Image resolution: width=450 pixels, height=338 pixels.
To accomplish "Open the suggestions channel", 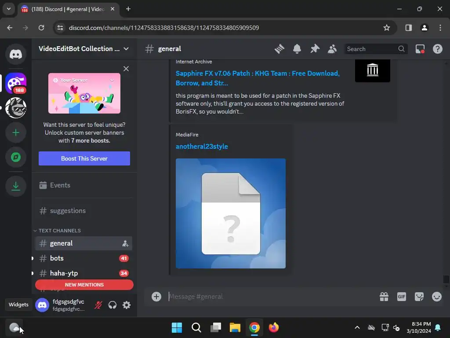I will click(x=83, y=211).
